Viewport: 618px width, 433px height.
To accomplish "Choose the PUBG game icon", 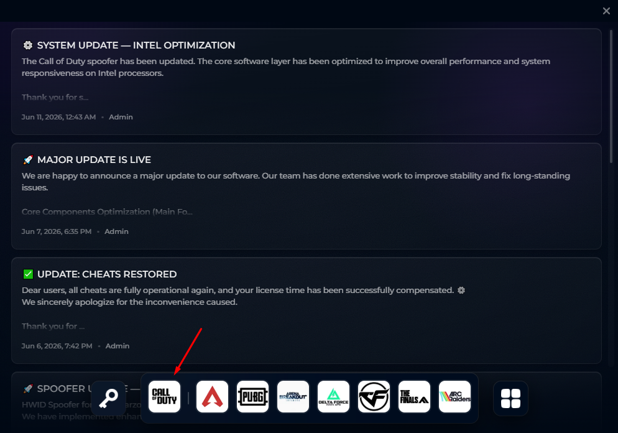I will [252, 397].
